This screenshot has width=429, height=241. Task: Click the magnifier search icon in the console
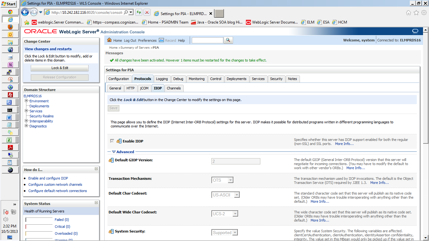point(228,40)
